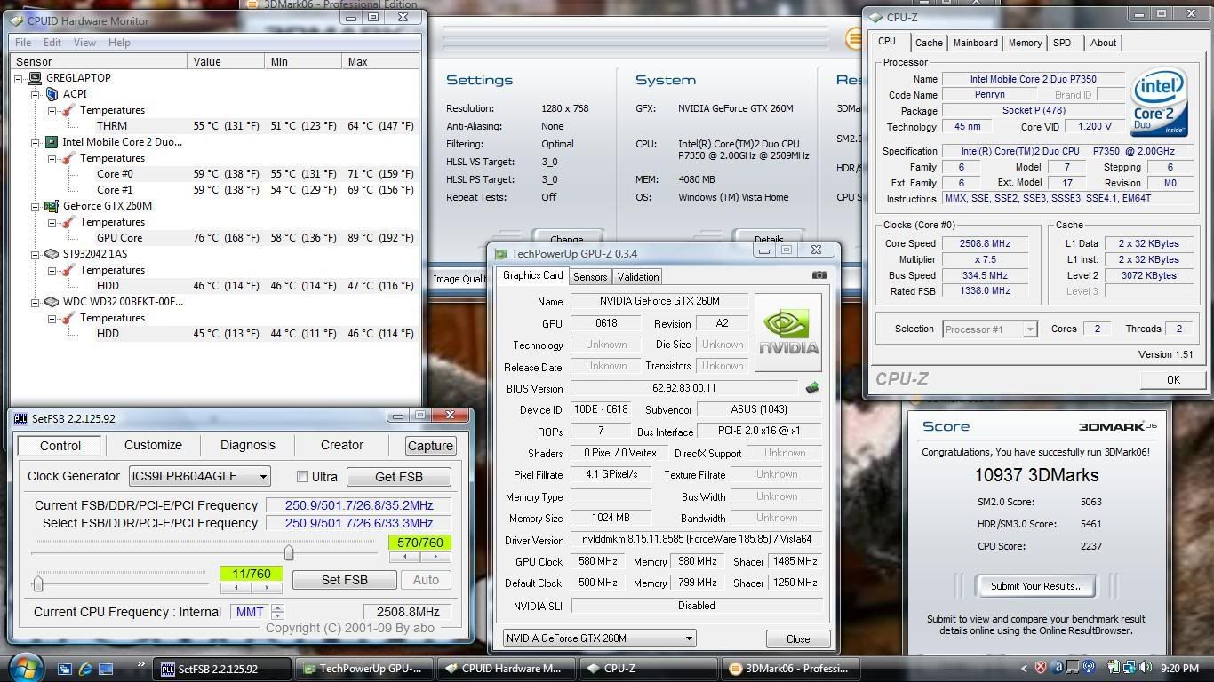
Task: Open the GPU selection dropdown in GPU-Z
Action: pyautogui.click(x=688, y=638)
